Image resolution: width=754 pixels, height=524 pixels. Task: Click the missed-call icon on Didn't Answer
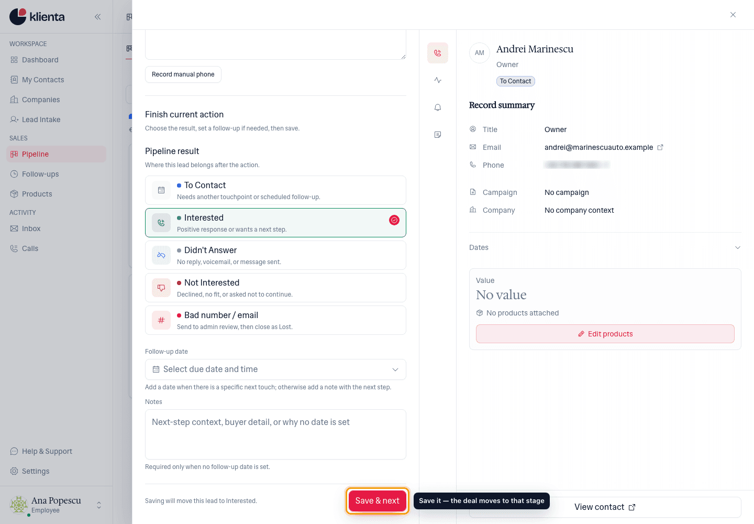pos(161,255)
